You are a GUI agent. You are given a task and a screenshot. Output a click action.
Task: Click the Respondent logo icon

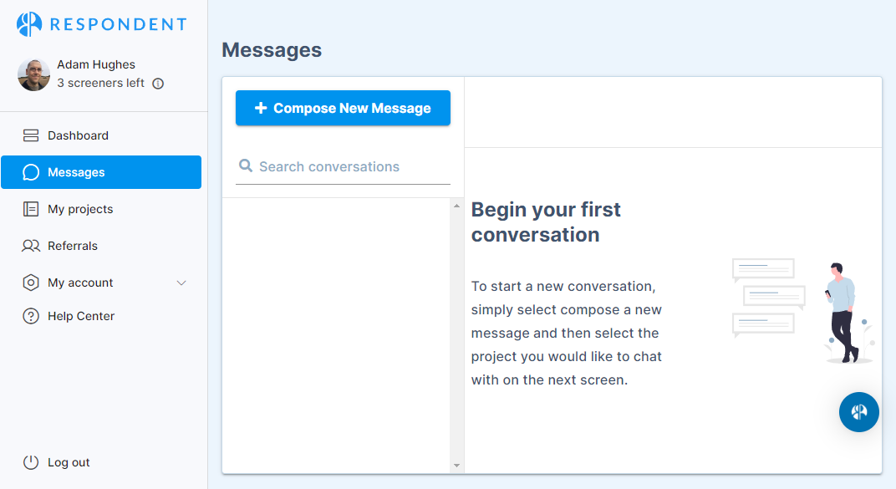coord(29,24)
